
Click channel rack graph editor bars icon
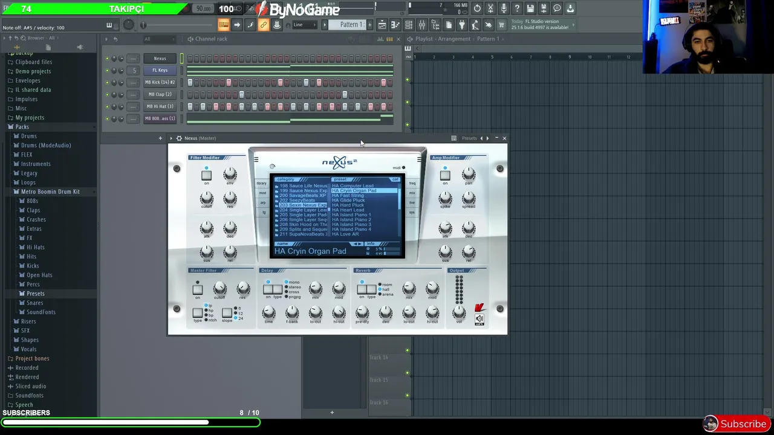[x=380, y=39]
